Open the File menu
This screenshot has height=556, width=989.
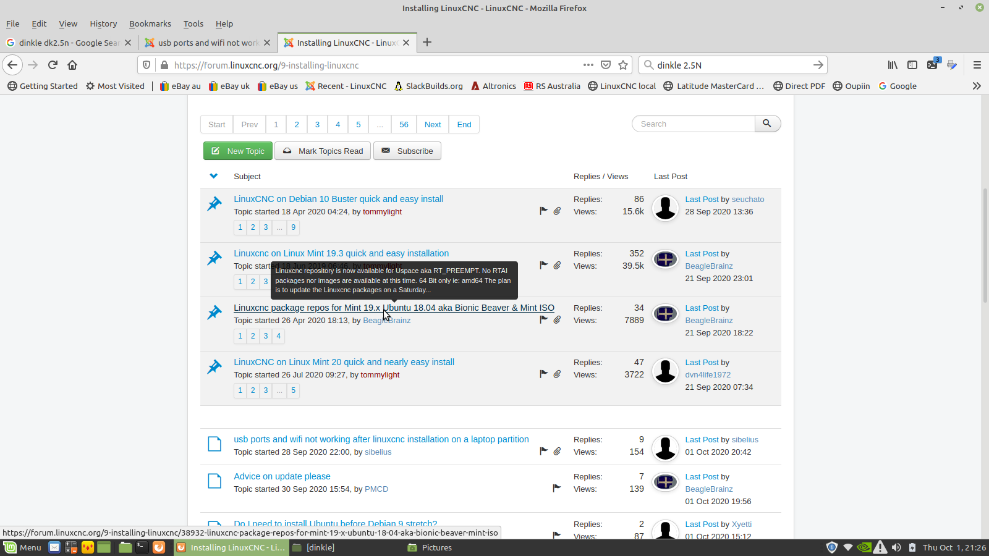pos(13,23)
